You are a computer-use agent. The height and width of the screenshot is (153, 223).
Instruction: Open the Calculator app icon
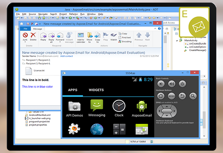[x=119, y=129]
